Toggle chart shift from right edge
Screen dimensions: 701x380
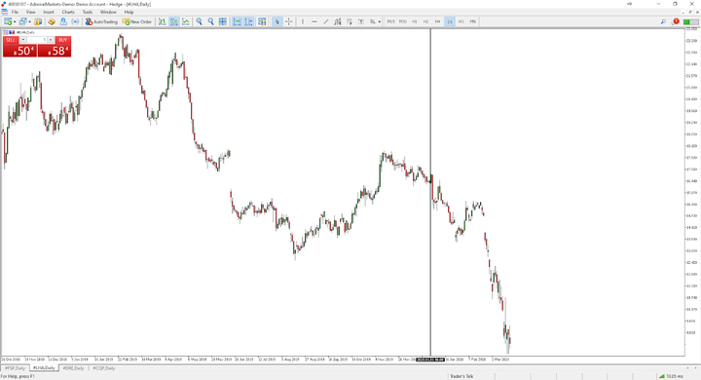pyautogui.click(x=248, y=21)
